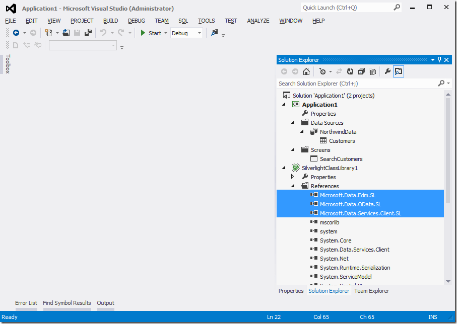This screenshot has width=457, height=324.
Task: Collapse the Screens folder
Action: pyautogui.click(x=293, y=149)
